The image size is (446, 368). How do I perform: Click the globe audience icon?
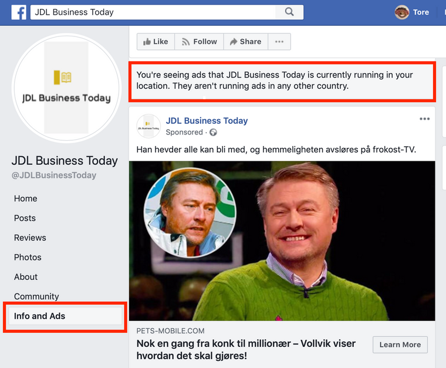(x=213, y=132)
